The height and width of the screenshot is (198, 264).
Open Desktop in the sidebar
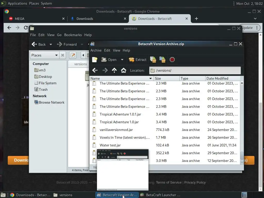click(43, 77)
